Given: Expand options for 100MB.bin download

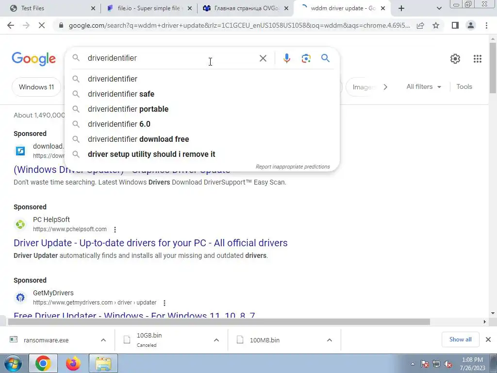Looking at the screenshot, I should [x=330, y=340].
